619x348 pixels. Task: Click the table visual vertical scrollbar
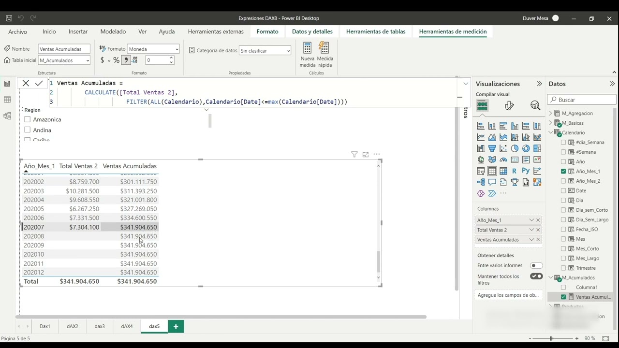click(379, 261)
